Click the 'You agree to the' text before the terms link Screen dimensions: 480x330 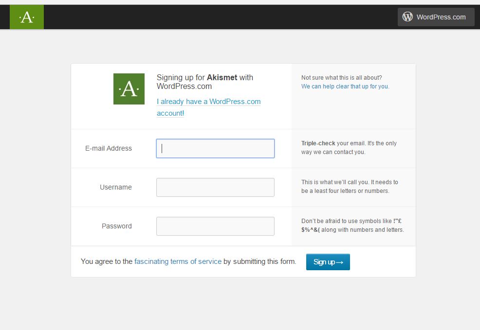click(106, 261)
